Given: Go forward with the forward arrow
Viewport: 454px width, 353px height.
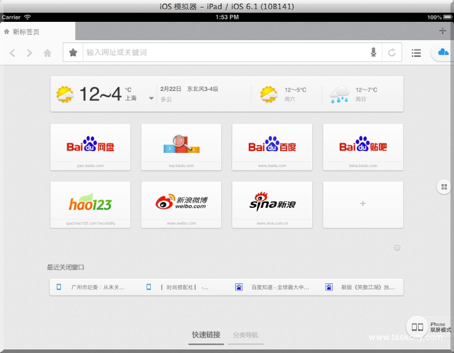Looking at the screenshot, I should click(x=29, y=53).
